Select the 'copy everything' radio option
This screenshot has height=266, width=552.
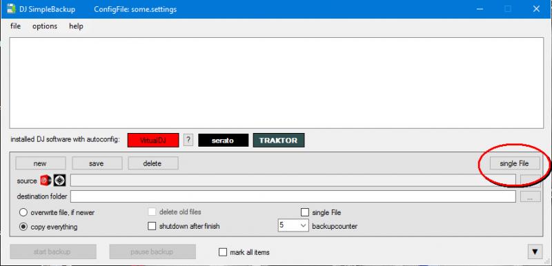coord(23,227)
